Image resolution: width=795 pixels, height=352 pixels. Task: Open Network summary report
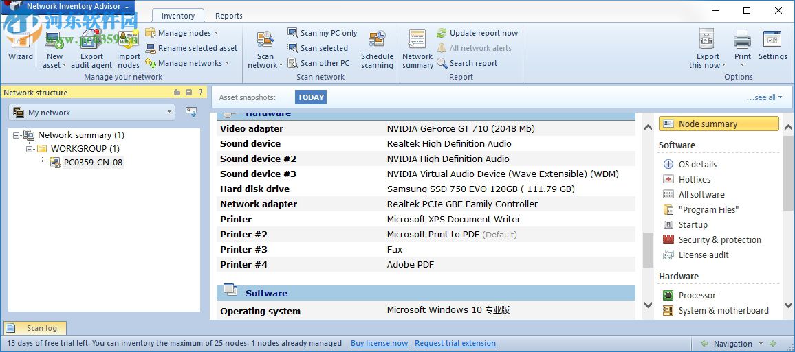(417, 49)
